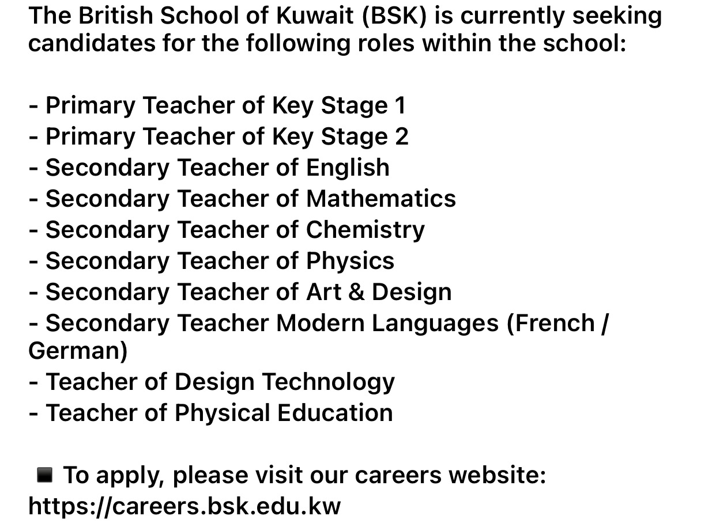This screenshot has height=531, width=716.
Task: Click the Secondary Teacher of English entry
Action: (209, 168)
